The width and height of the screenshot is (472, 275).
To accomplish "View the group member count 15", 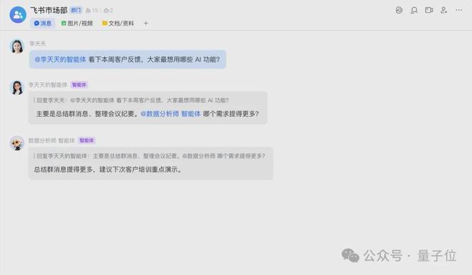I will coord(92,11).
